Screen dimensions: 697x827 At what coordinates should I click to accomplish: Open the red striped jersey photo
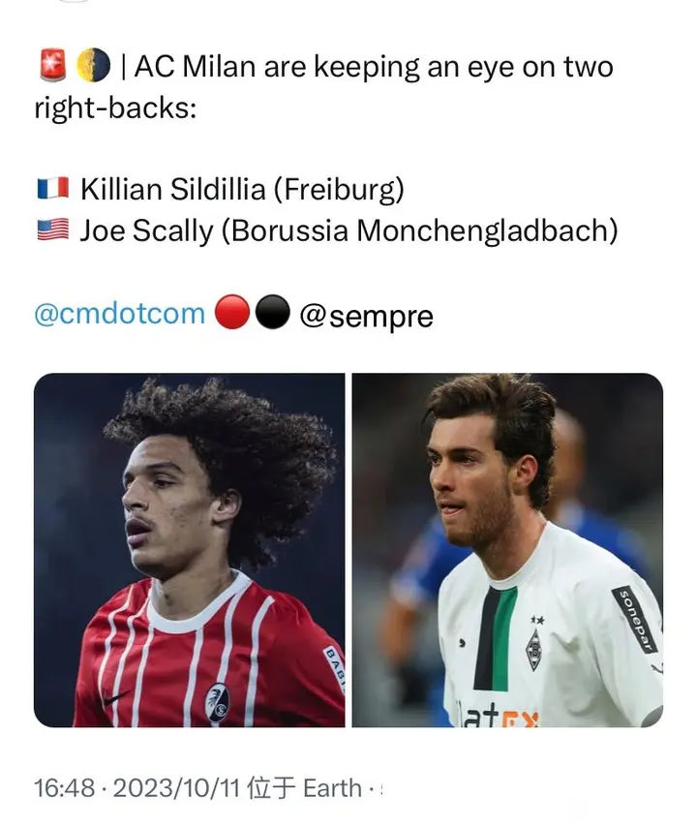pyautogui.click(x=190, y=550)
